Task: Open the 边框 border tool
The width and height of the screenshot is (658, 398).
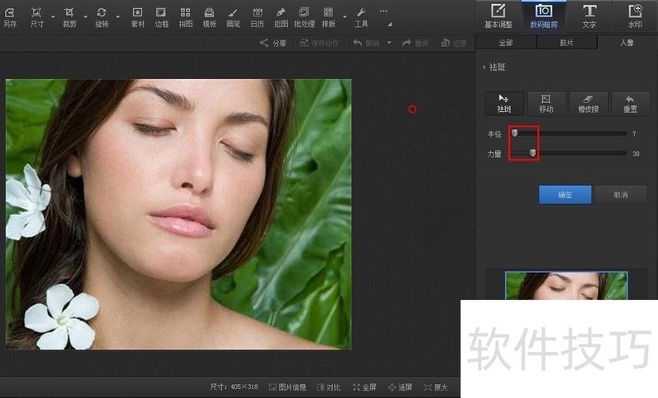Action: tap(161, 16)
